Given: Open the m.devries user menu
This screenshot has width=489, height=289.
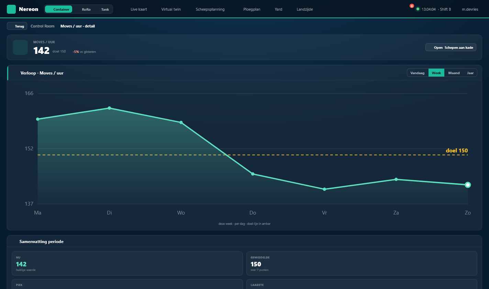Looking at the screenshot, I should pyautogui.click(x=470, y=9).
